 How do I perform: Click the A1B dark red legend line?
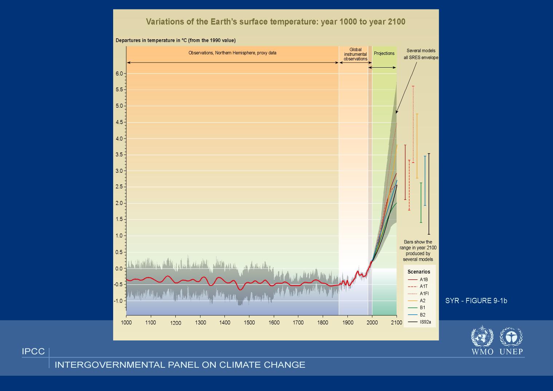point(412,280)
